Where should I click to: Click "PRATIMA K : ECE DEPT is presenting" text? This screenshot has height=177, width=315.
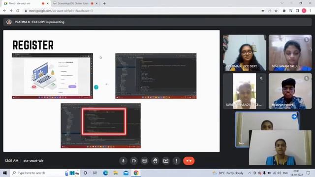tap(39, 22)
